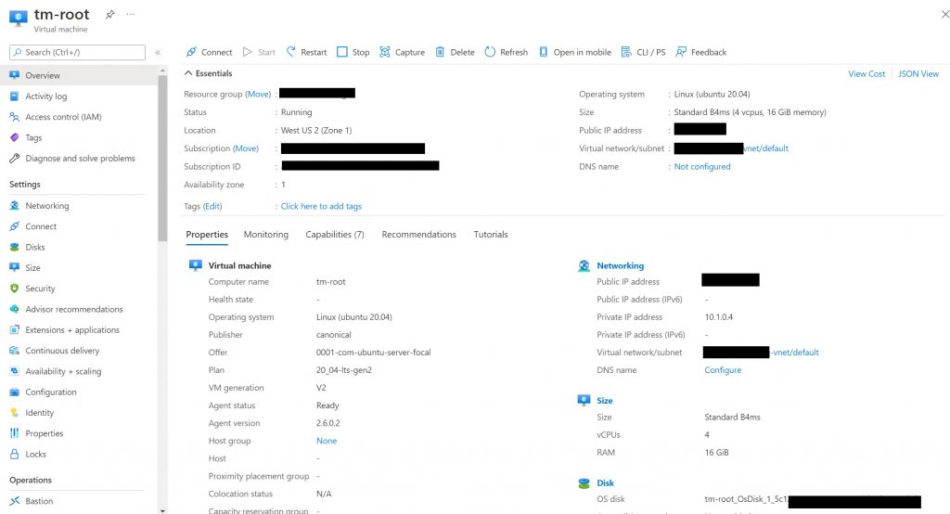
Task: Open Access control (IAM)
Action: click(x=63, y=117)
